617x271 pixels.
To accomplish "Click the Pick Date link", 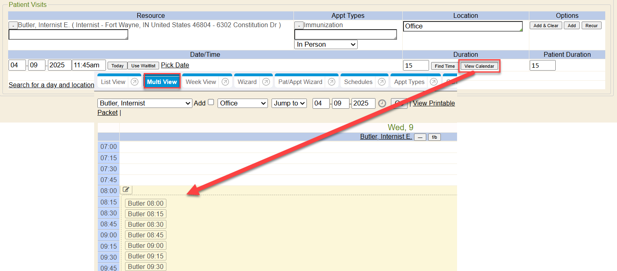I will coord(175,65).
